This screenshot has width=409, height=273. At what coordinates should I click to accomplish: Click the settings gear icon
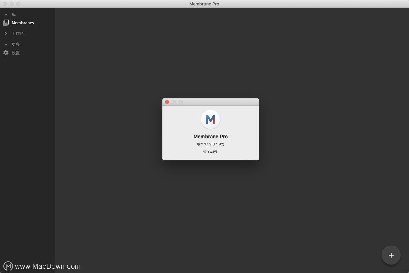pyautogui.click(x=6, y=53)
